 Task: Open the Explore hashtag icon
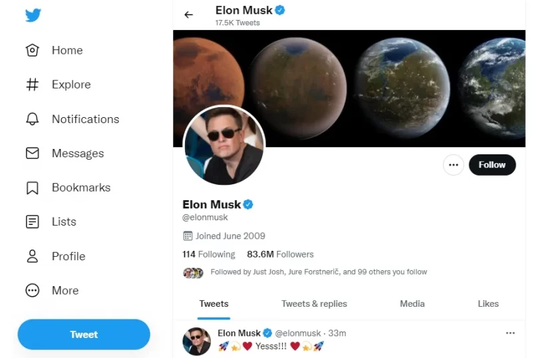pyautogui.click(x=32, y=85)
